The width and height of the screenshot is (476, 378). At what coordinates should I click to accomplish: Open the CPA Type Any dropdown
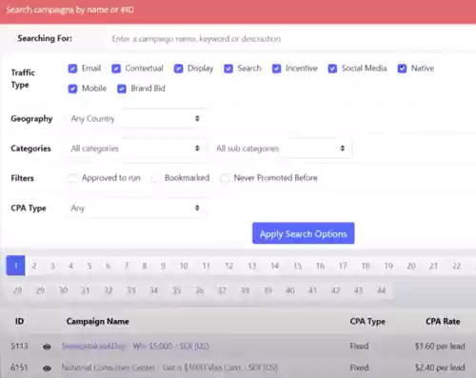click(x=135, y=209)
